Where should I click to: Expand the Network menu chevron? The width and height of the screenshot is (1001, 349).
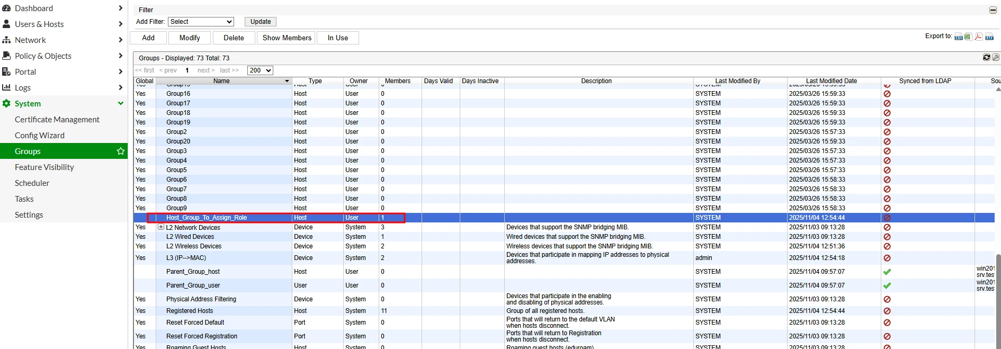point(121,40)
